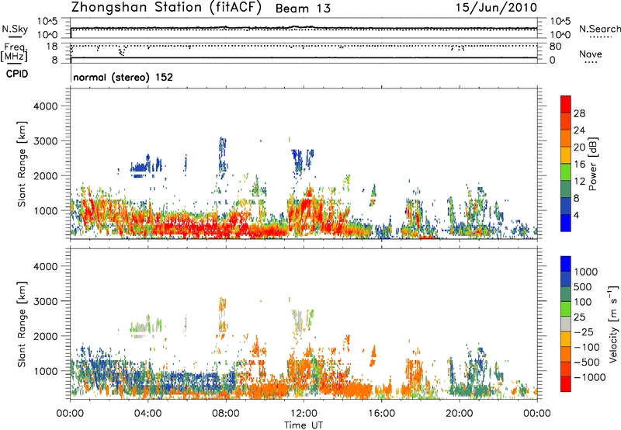Click the text normal (stereo) 152
Screen dimensions: 621x430
[x=123, y=77]
